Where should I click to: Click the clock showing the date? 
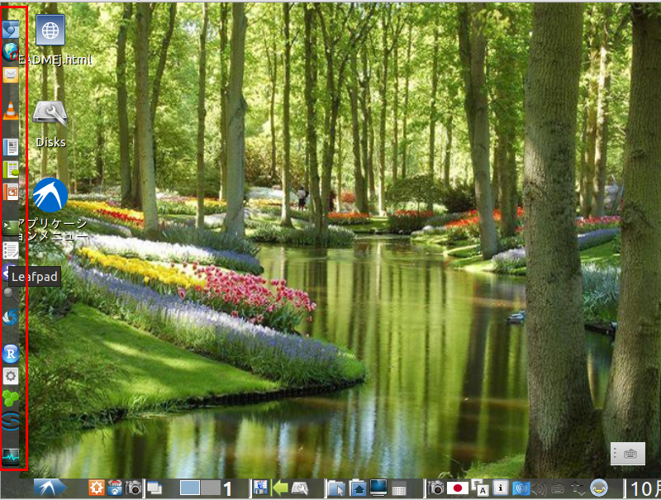pos(644,488)
